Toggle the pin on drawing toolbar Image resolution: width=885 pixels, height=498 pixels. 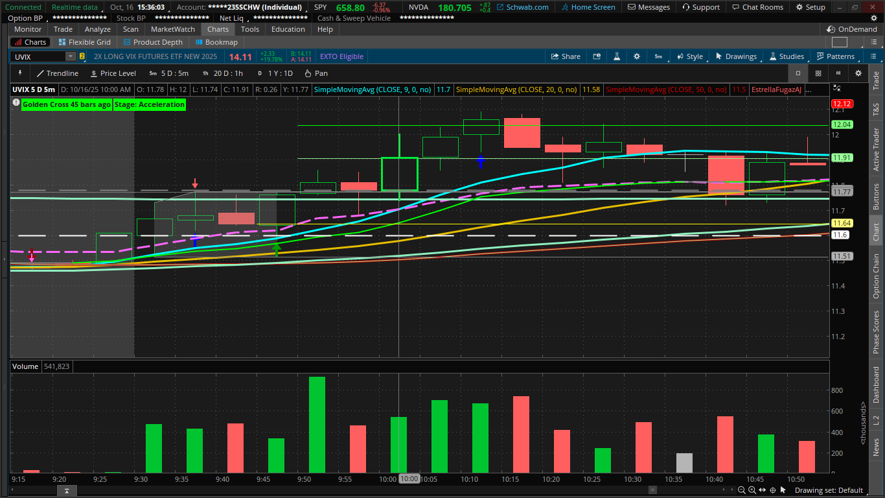tap(19, 73)
